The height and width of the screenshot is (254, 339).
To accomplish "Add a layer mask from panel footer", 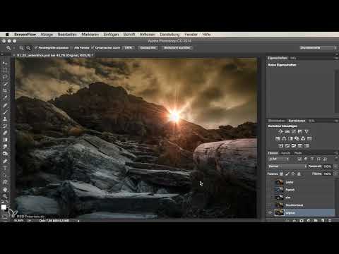I will (302, 221).
